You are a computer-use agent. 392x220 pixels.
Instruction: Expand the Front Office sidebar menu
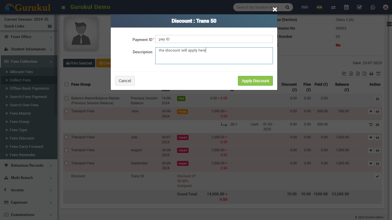click(29, 37)
